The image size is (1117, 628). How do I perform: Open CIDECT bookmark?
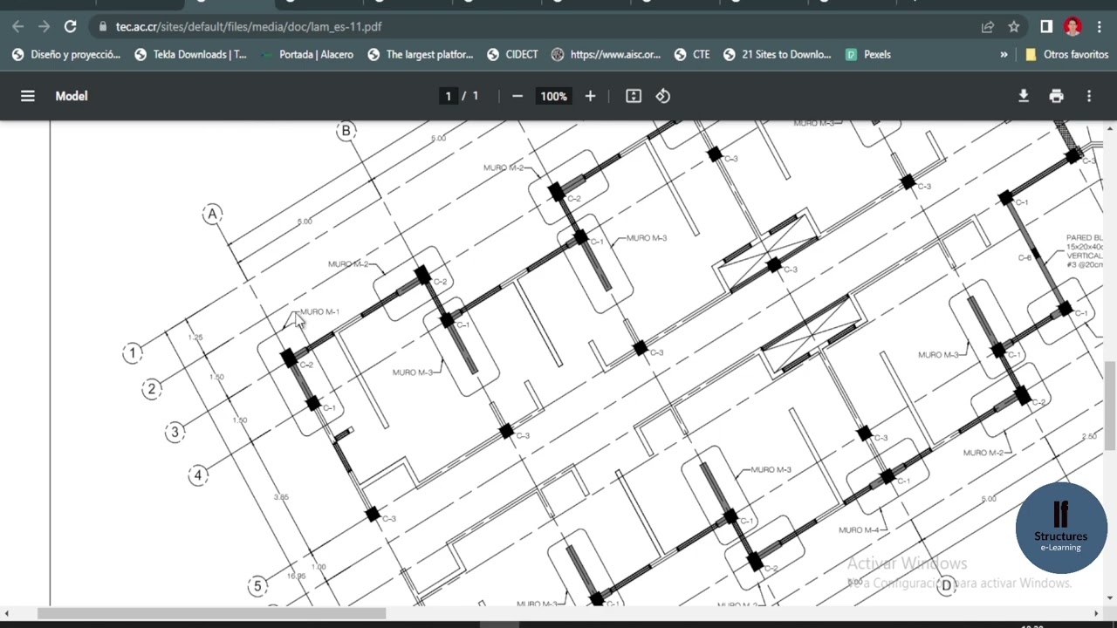pyautogui.click(x=512, y=54)
